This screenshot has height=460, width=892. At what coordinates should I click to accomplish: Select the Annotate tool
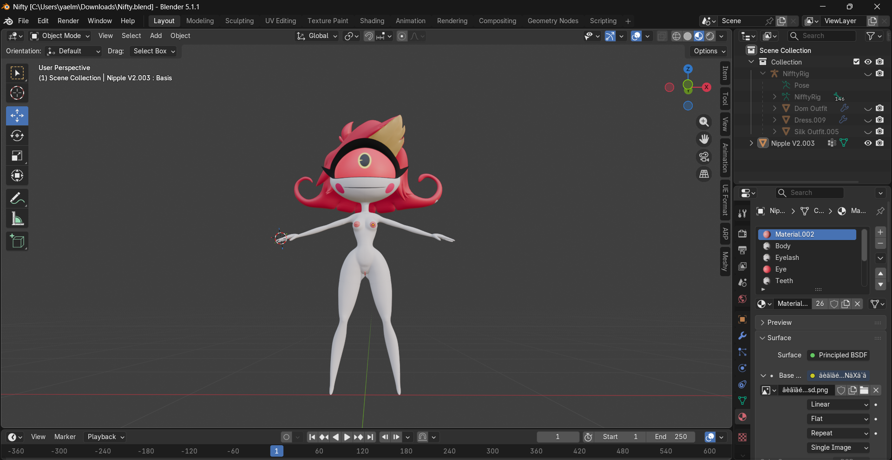click(17, 199)
